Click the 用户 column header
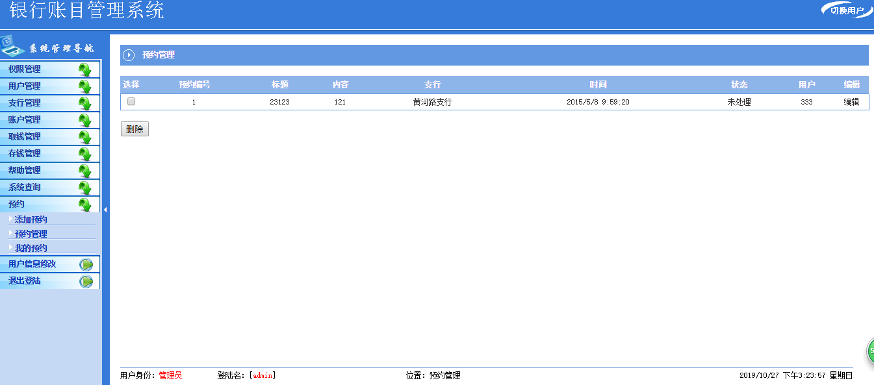 pos(807,85)
